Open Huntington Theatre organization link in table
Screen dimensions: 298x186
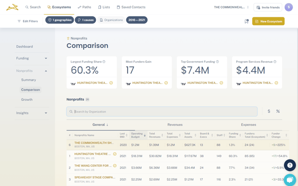[93, 154]
